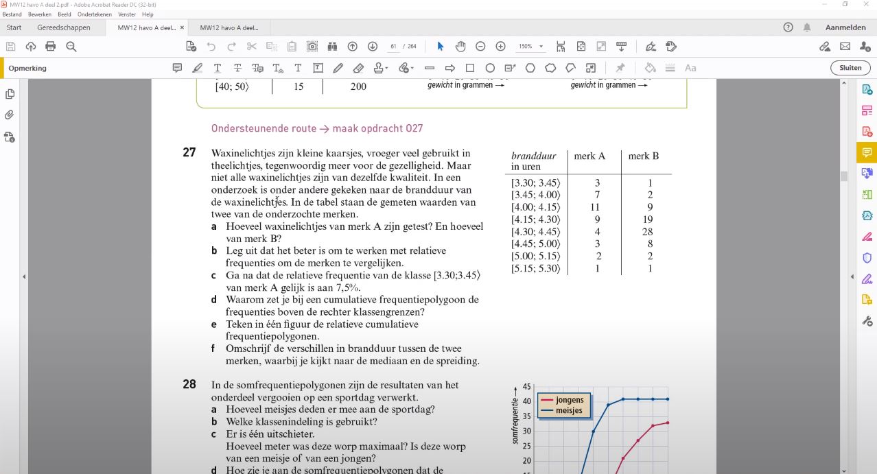The width and height of the screenshot is (877, 474).
Task: Collapse the right tools pane arrow
Action: [852, 276]
